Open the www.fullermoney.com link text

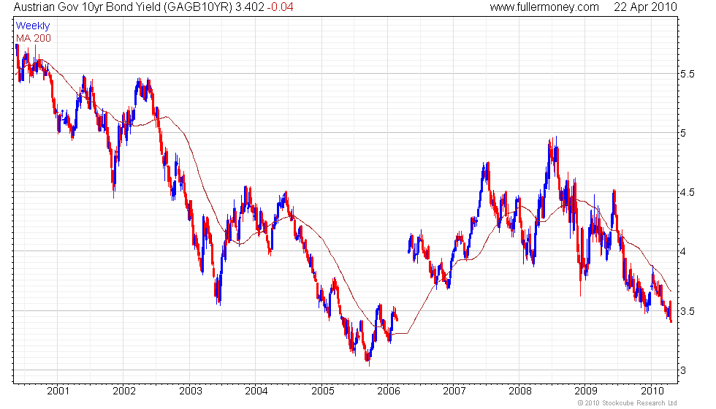(544, 7)
